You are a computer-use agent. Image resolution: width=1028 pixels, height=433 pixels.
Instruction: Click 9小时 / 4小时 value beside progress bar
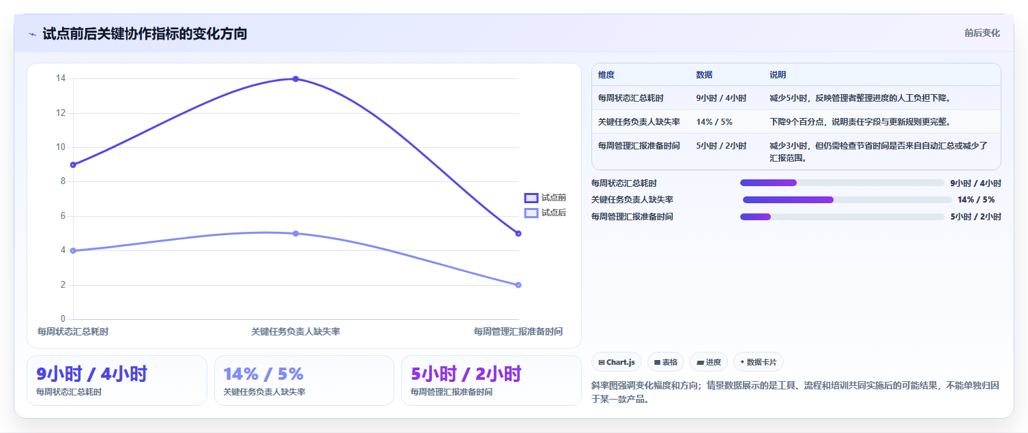(975, 183)
